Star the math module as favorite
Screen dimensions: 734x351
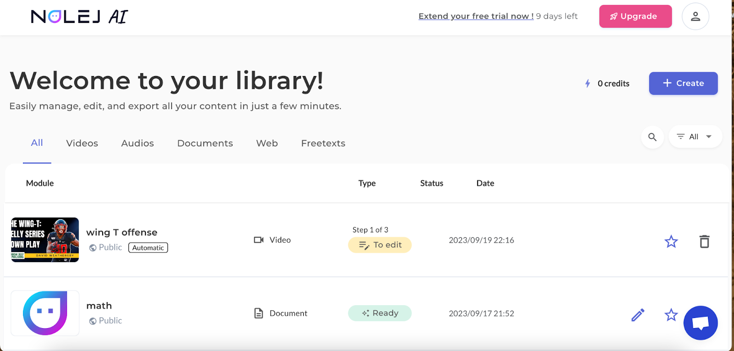671,315
